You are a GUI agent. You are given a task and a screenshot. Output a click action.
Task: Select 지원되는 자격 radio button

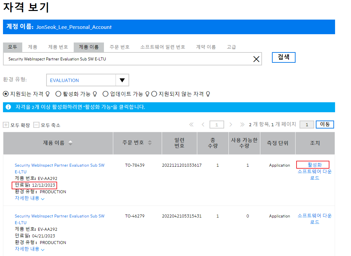pyautogui.click(x=6, y=94)
